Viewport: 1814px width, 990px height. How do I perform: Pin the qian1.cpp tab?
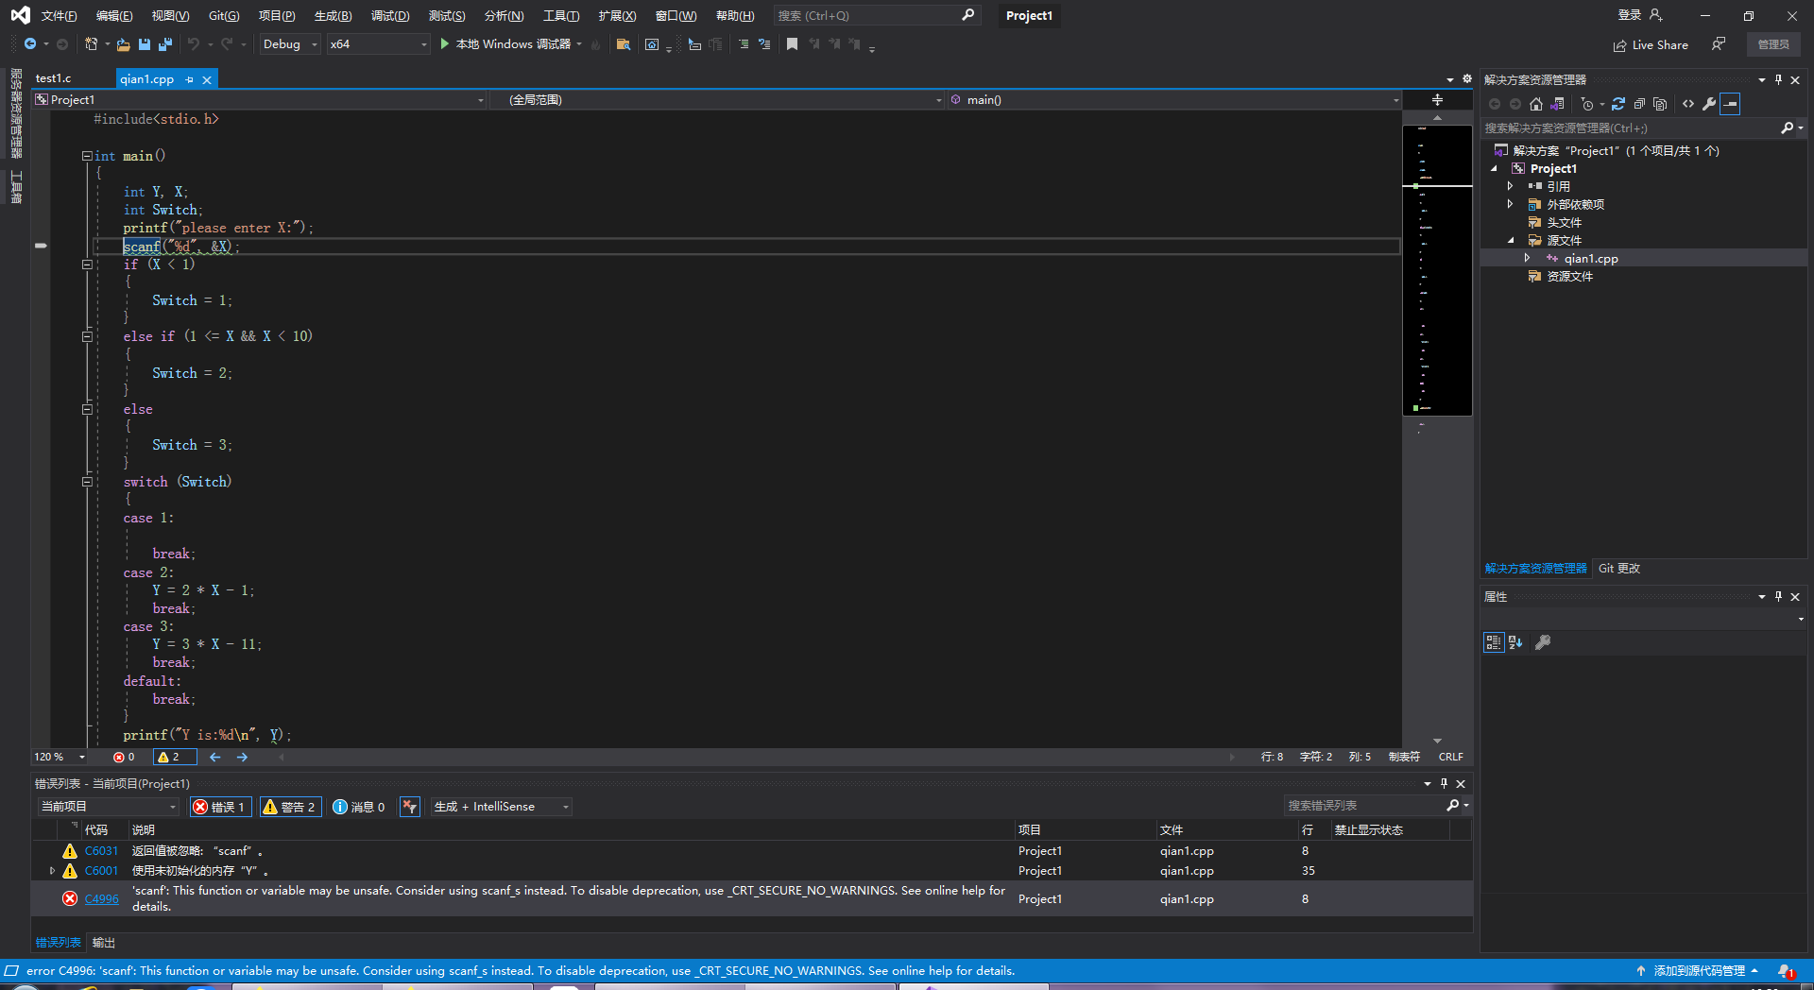pyautogui.click(x=189, y=79)
